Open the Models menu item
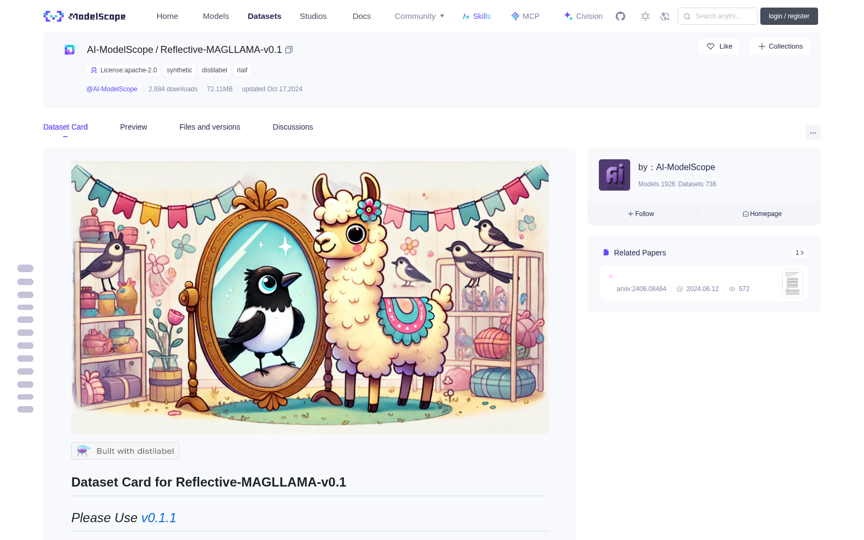 point(216,16)
